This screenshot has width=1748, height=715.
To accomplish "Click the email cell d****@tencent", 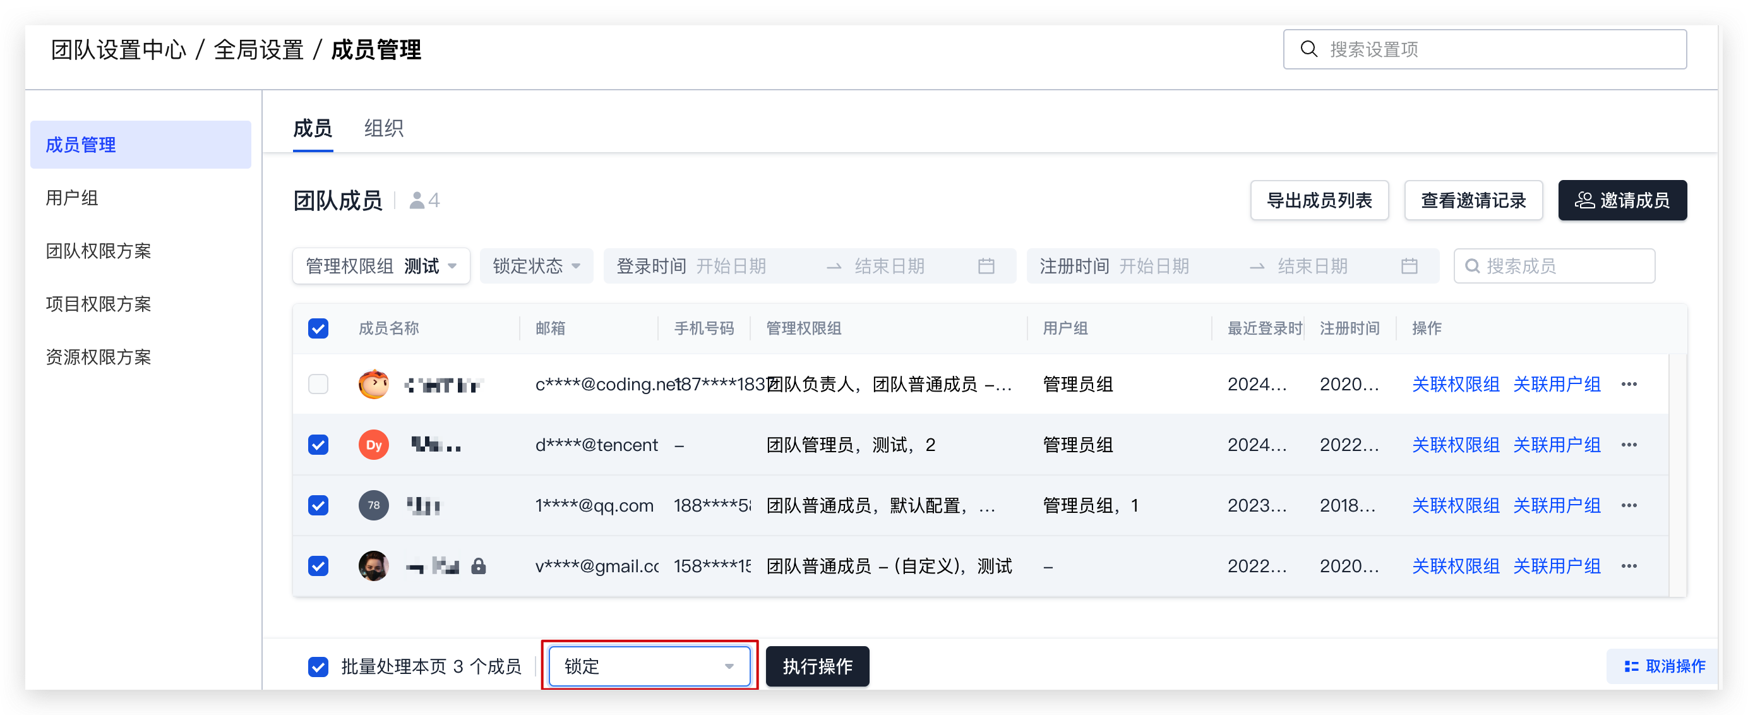I will 597,445.
